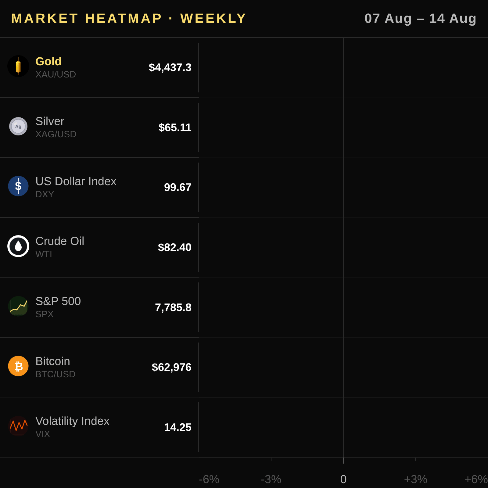Screen dimensions: 488x488
Task: Click the Gold candlestick icon
Action: (18, 66)
